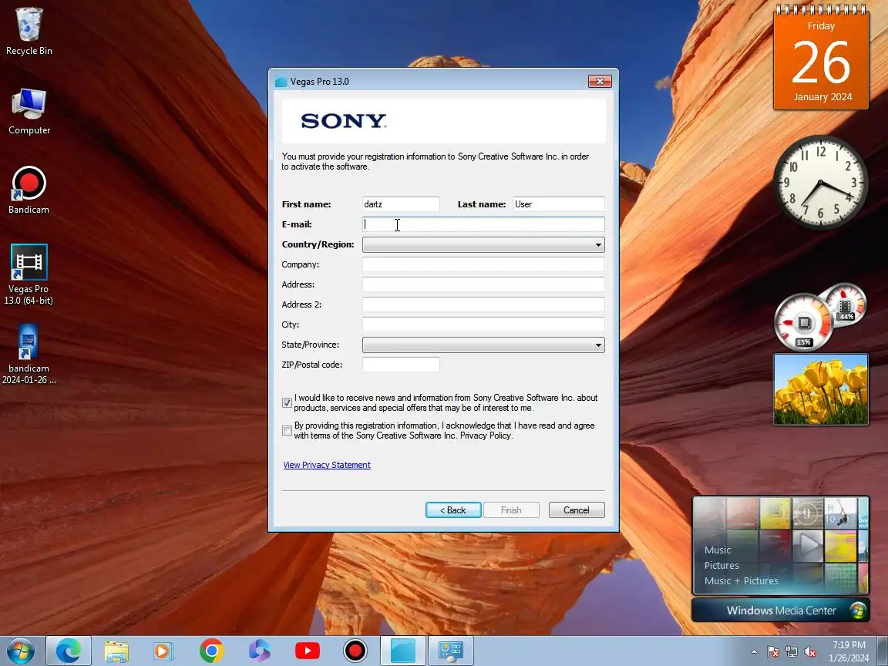Switch to Vegas Pro installer taskbar button
Screen dimensions: 888x666
[403, 651]
